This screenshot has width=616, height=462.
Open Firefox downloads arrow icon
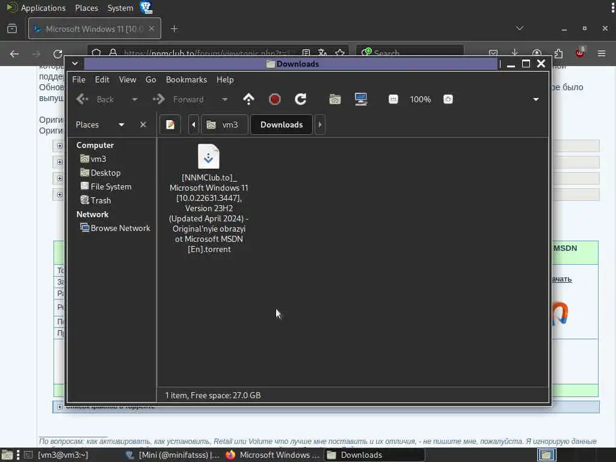pos(515,53)
